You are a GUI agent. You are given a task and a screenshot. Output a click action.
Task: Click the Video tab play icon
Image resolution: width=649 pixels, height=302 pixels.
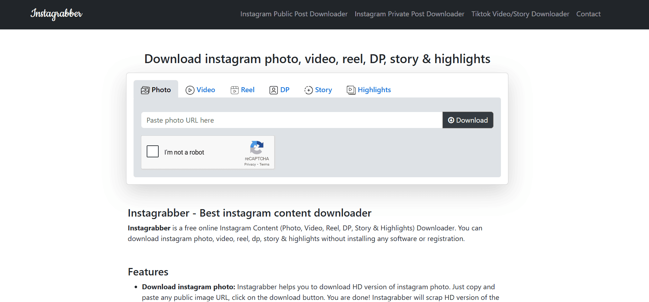pyautogui.click(x=190, y=90)
